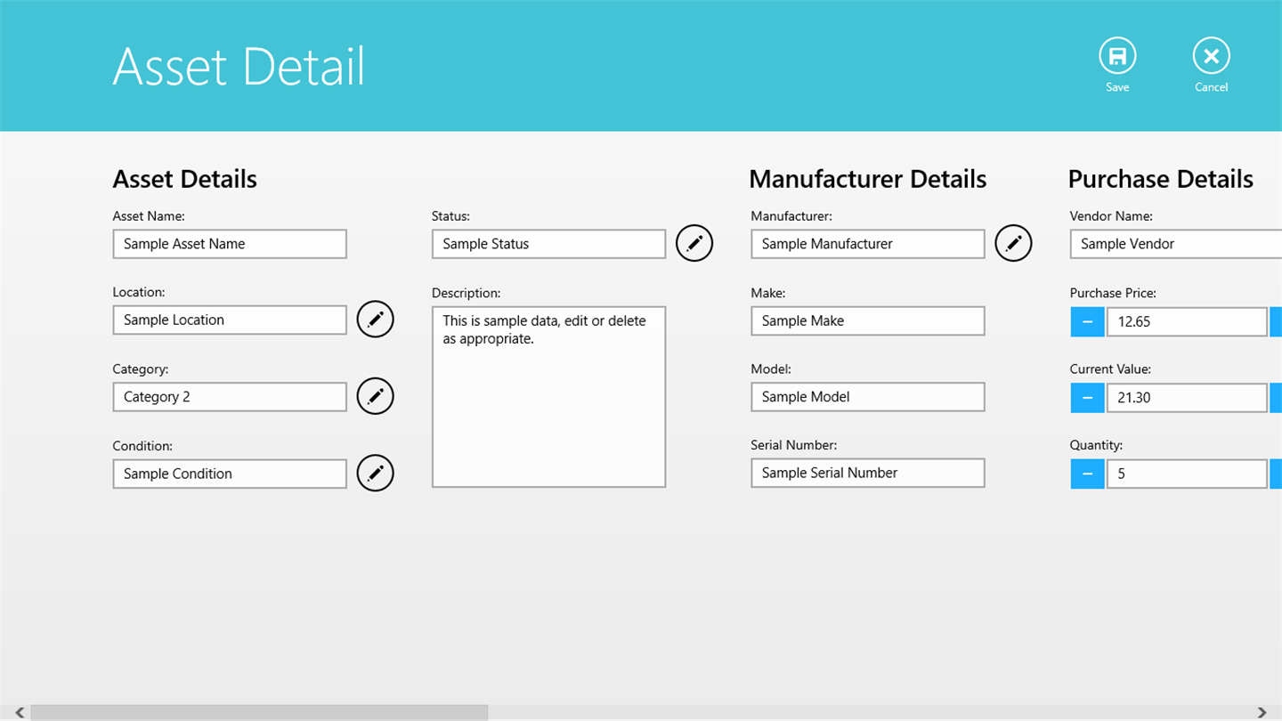Screen dimensions: 1282x721
Task: Open the Category pencil edit icon
Action: pyautogui.click(x=375, y=395)
